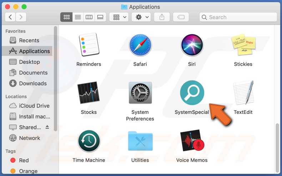Open Downloads in the sidebar
Image resolution: width=282 pixels, height=176 pixels.
point(27,84)
